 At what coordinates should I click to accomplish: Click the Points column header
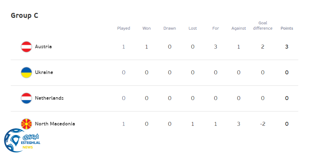(286, 28)
